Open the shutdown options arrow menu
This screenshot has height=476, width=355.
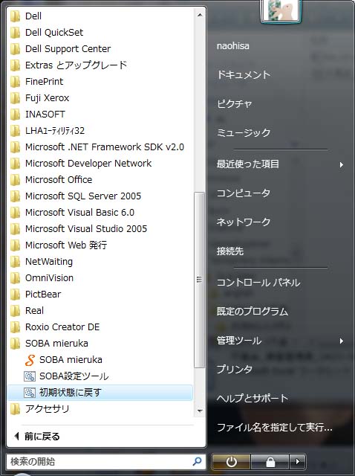pos(297,462)
